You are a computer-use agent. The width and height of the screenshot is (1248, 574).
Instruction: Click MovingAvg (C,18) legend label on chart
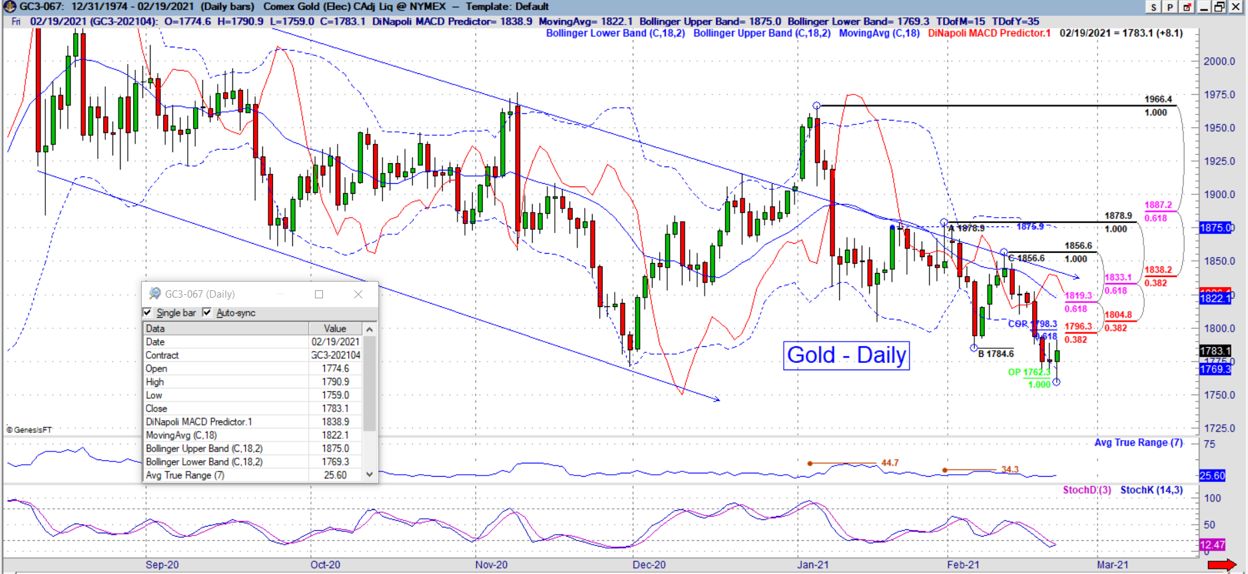point(879,33)
